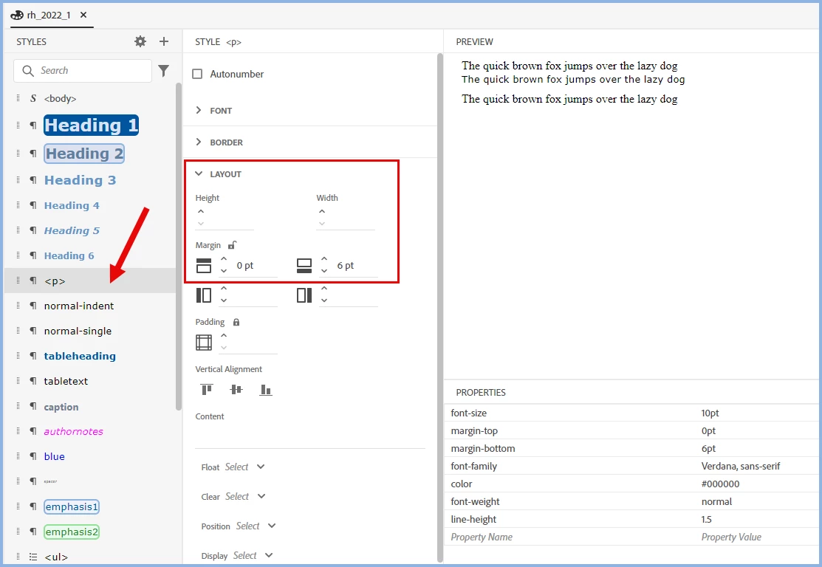Increase the top margin 0 pt
Image resolution: width=822 pixels, height=567 pixels.
(224, 259)
